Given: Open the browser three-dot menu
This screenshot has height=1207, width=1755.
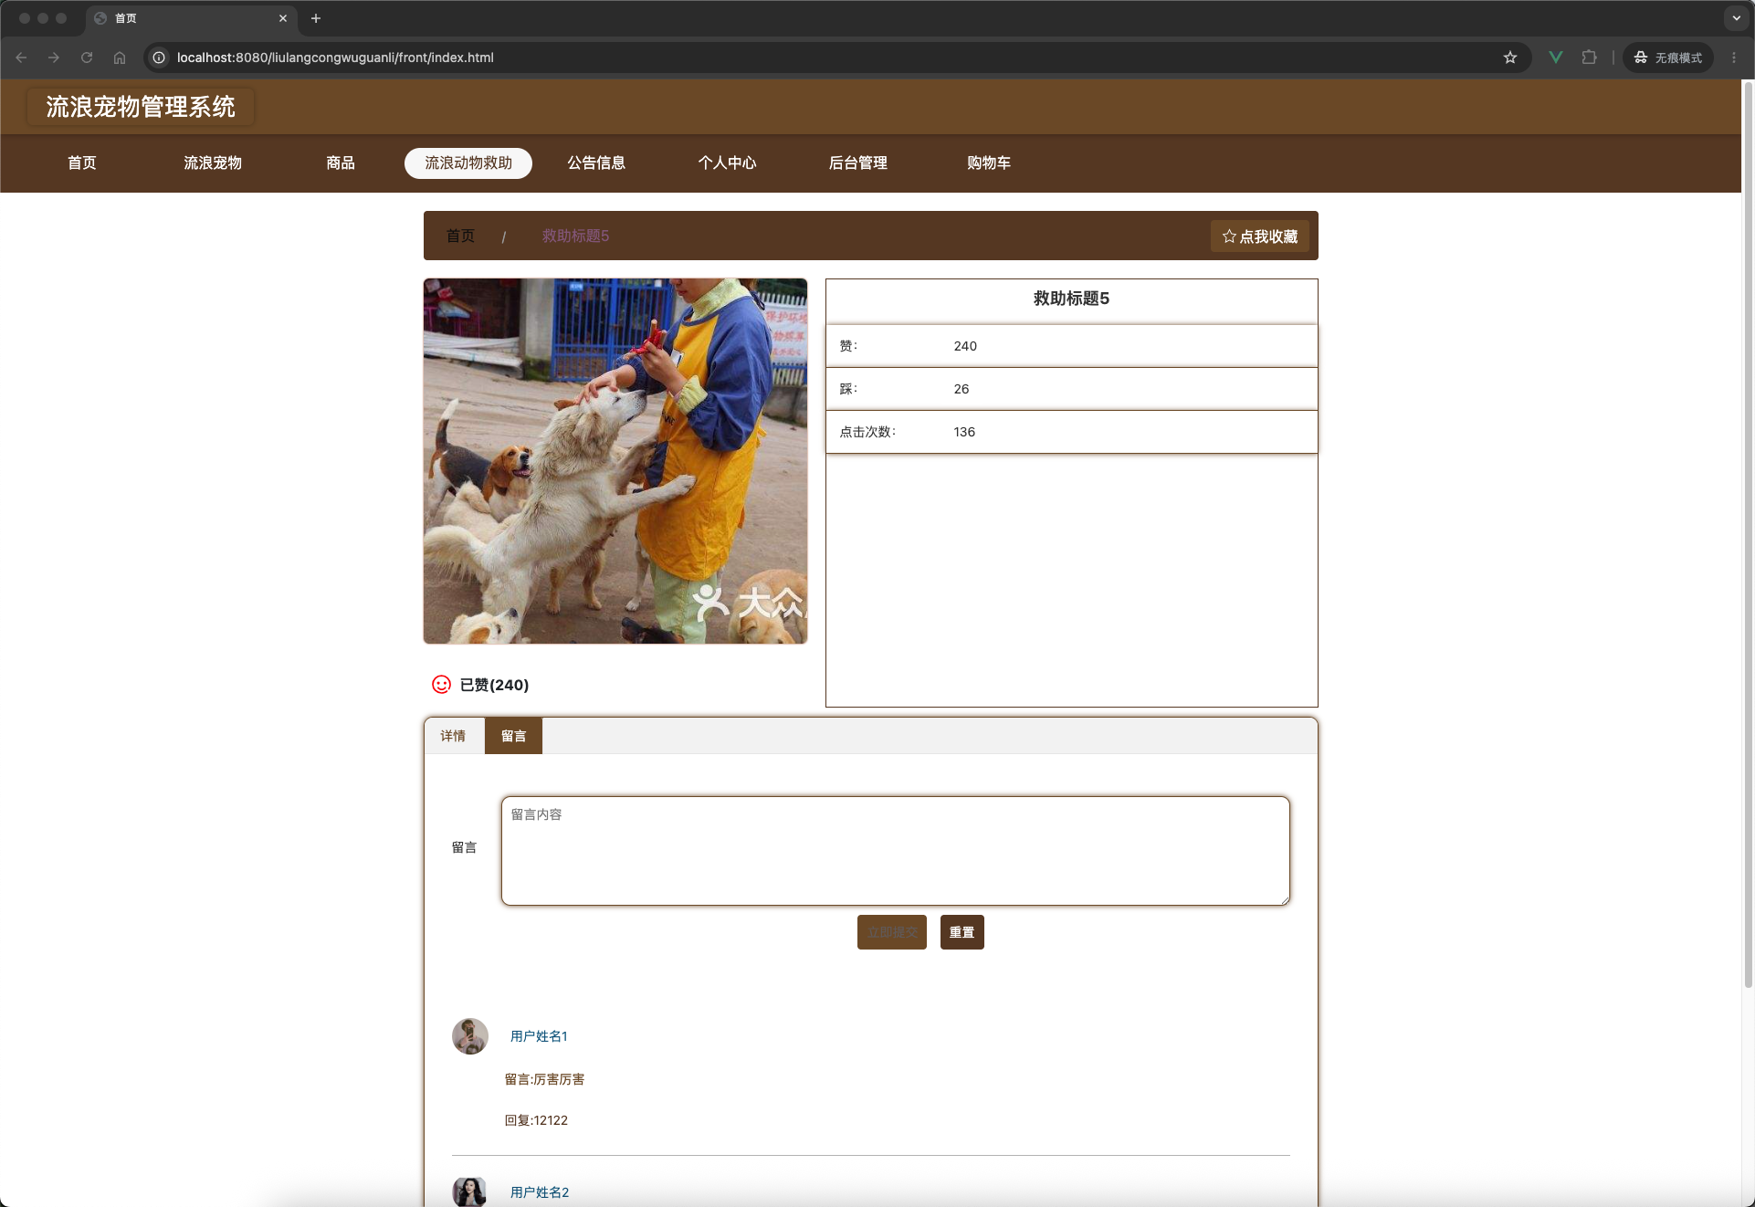Looking at the screenshot, I should tap(1734, 58).
